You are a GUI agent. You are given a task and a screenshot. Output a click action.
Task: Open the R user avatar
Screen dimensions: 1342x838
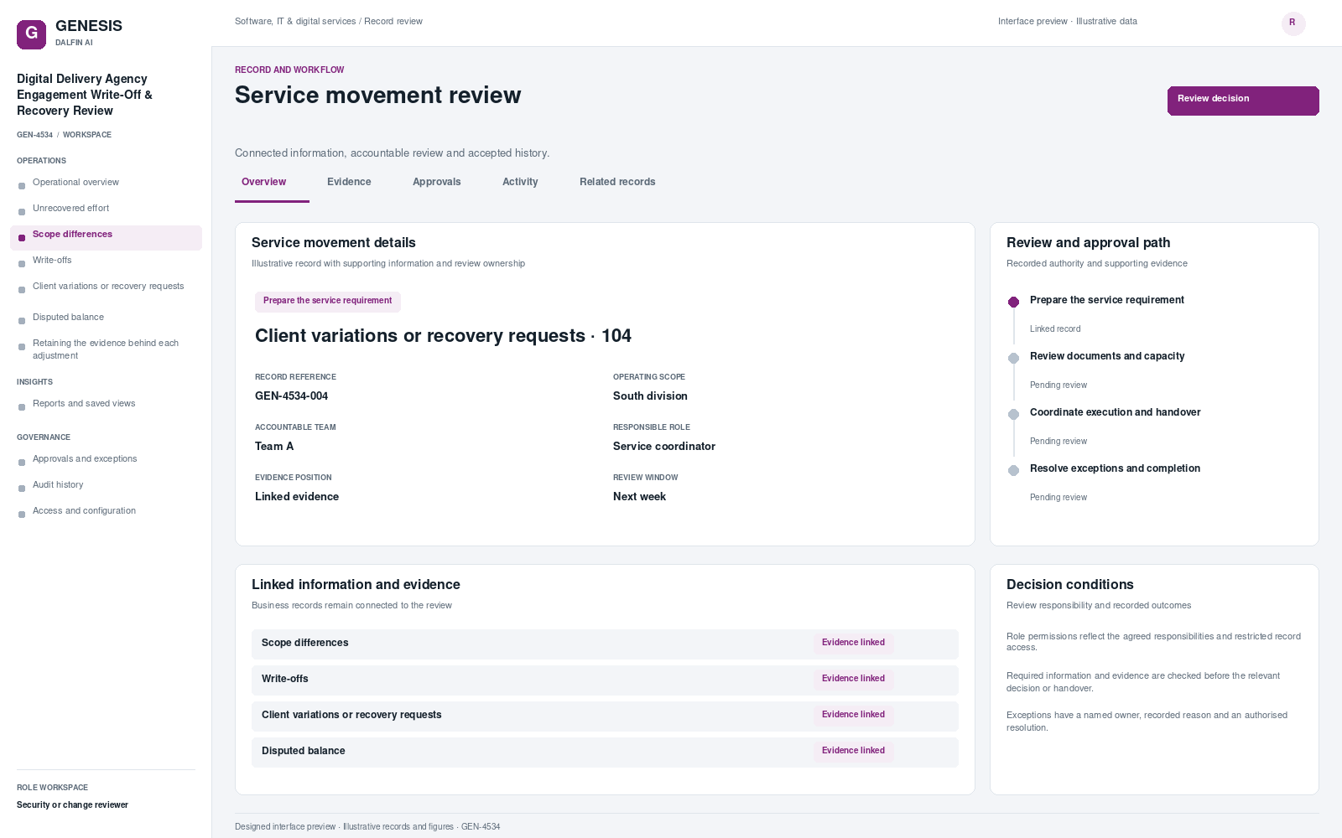coord(1293,23)
